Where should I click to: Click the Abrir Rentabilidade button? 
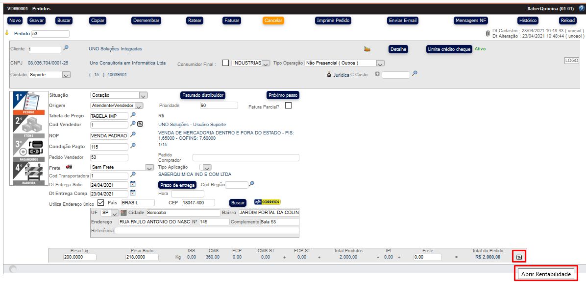point(546,274)
